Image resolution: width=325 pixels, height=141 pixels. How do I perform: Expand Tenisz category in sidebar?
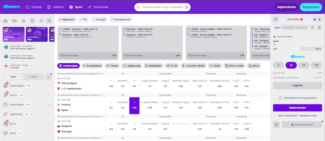pos(28,95)
